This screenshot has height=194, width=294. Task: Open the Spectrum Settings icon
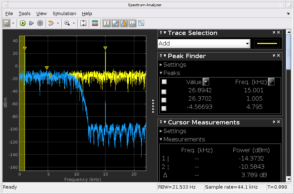[x=95, y=23]
